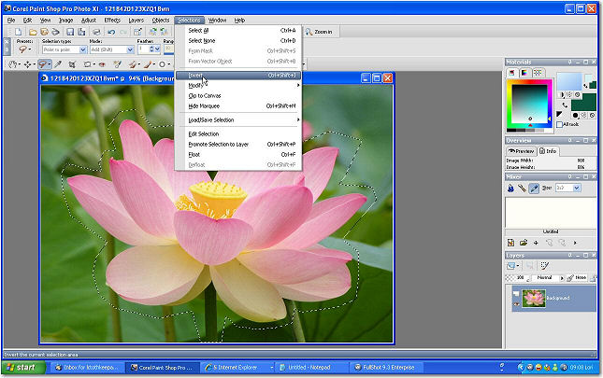Screen dimensions: 603x378
Task: Choose Float from Selections menu
Action: (x=238, y=154)
